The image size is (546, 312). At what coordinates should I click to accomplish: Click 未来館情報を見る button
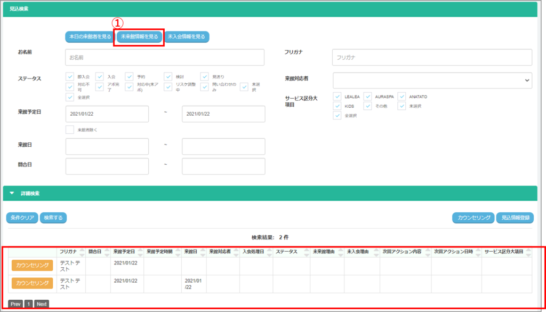(139, 37)
